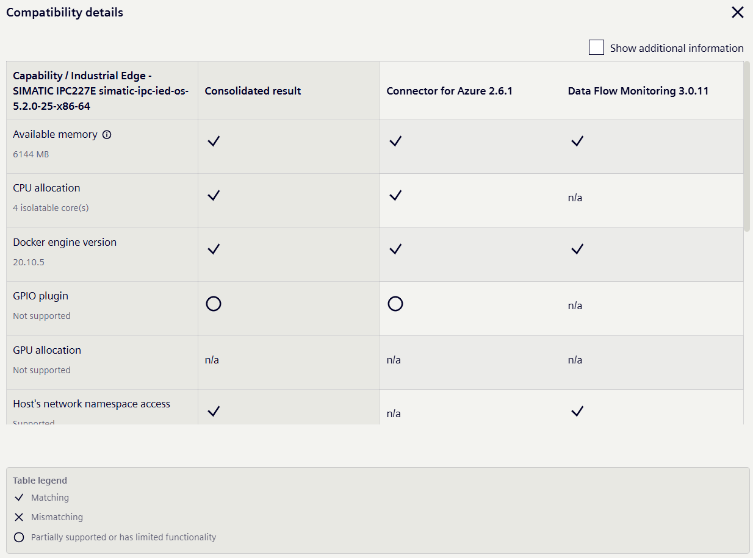Click Data Flow Monitoring checkmark for Host's network namespace
Image resolution: width=753 pixels, height=558 pixels.
[x=577, y=411]
